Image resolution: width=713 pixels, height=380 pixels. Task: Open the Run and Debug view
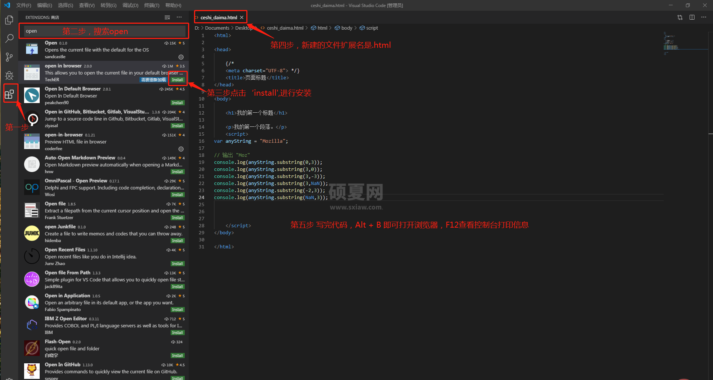pos(9,76)
